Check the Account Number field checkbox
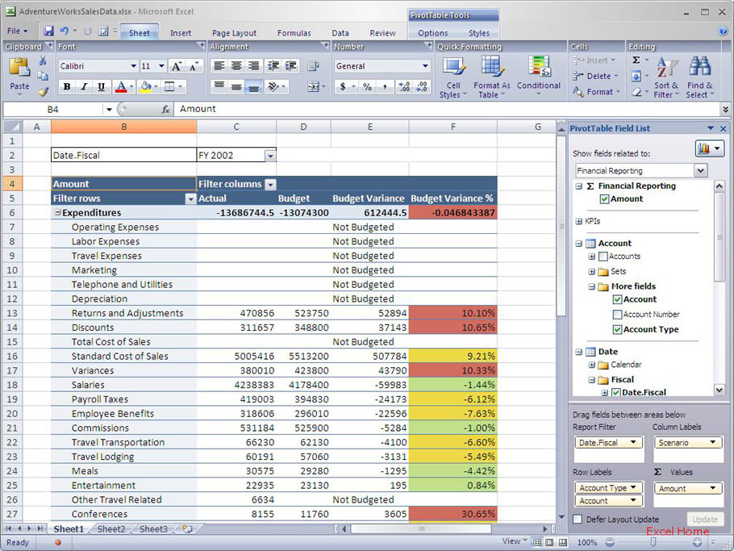 pyautogui.click(x=617, y=315)
